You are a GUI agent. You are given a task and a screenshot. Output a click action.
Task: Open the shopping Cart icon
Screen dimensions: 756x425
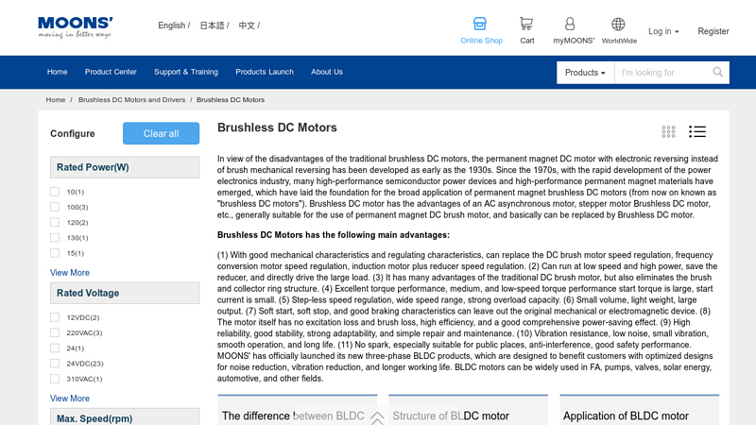pos(526,25)
